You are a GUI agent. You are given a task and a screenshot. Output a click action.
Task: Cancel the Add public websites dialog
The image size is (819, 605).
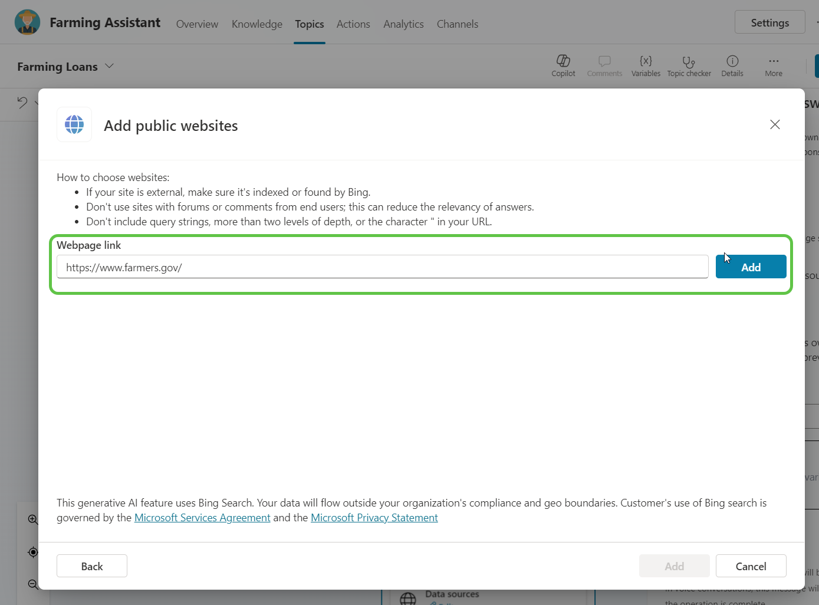click(x=751, y=566)
